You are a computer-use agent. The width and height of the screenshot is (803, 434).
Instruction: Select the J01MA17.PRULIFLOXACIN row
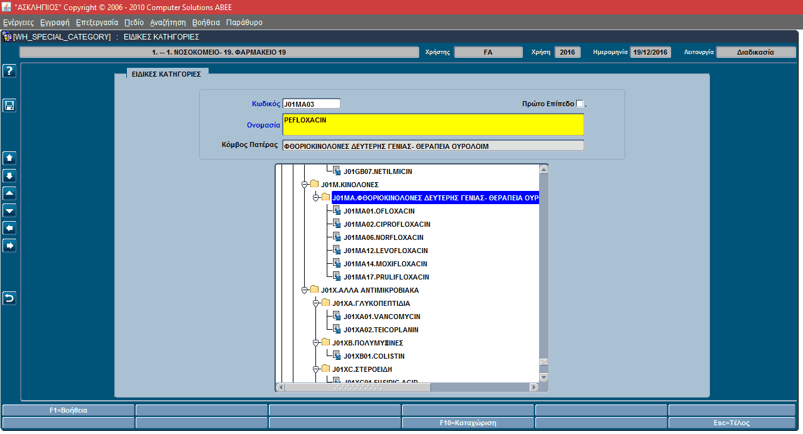[386, 277]
